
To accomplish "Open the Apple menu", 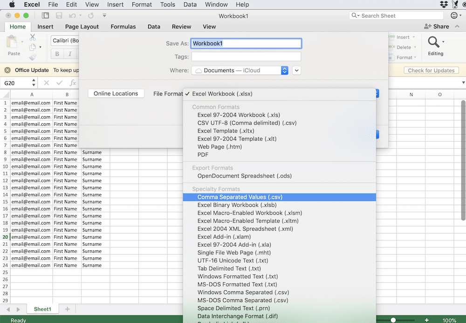I will [12, 5].
